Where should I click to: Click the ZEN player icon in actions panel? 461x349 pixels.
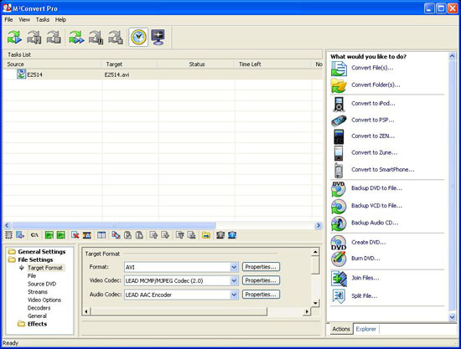(339, 136)
